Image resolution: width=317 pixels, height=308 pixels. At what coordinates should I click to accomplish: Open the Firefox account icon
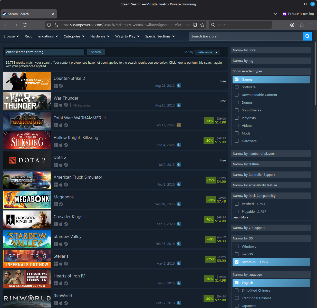point(292,25)
